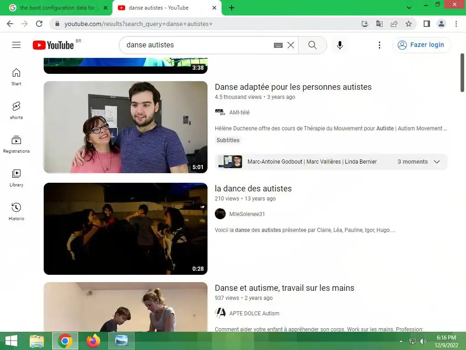Open the YouTube hamburger guide menu
Screen dimensions: 466x350
(16, 45)
